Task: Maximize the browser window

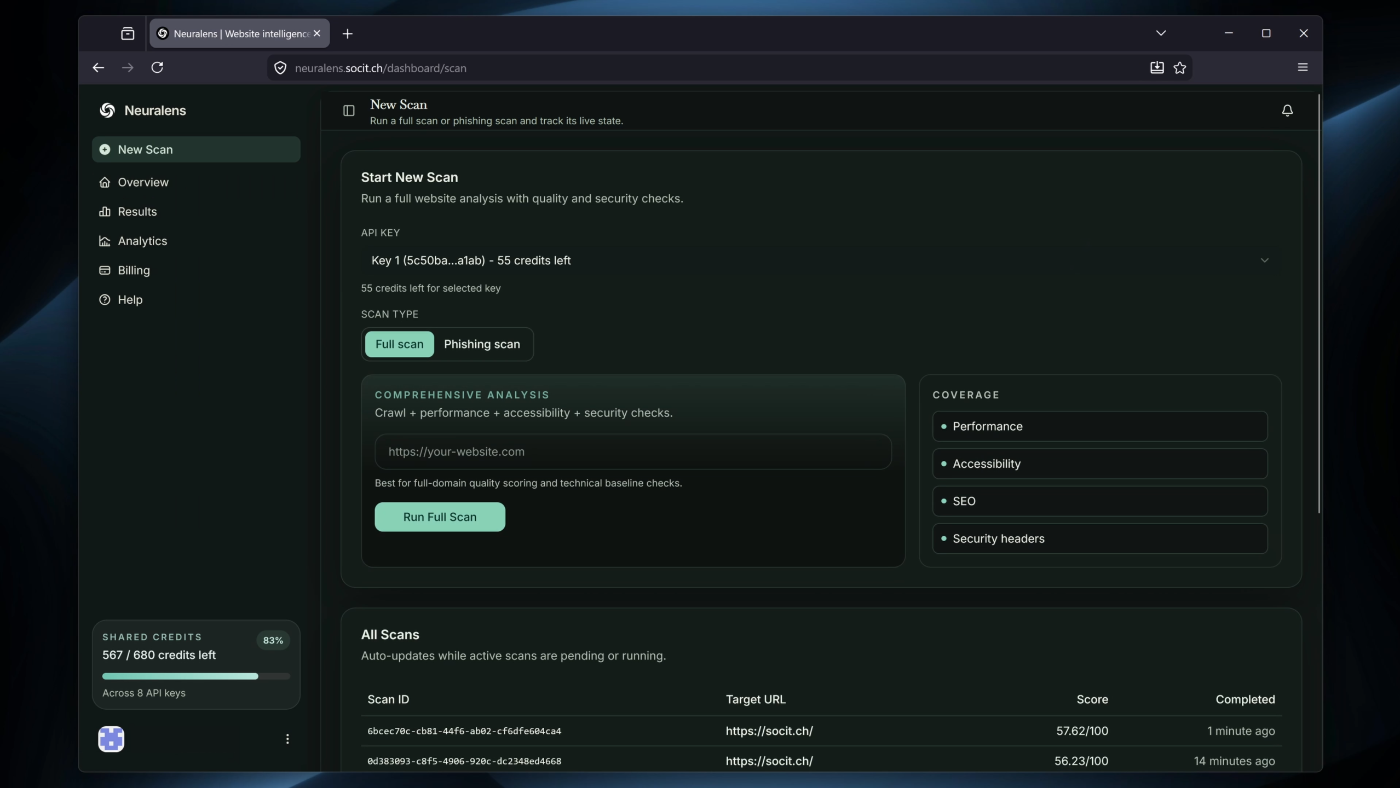Action: click(x=1266, y=33)
